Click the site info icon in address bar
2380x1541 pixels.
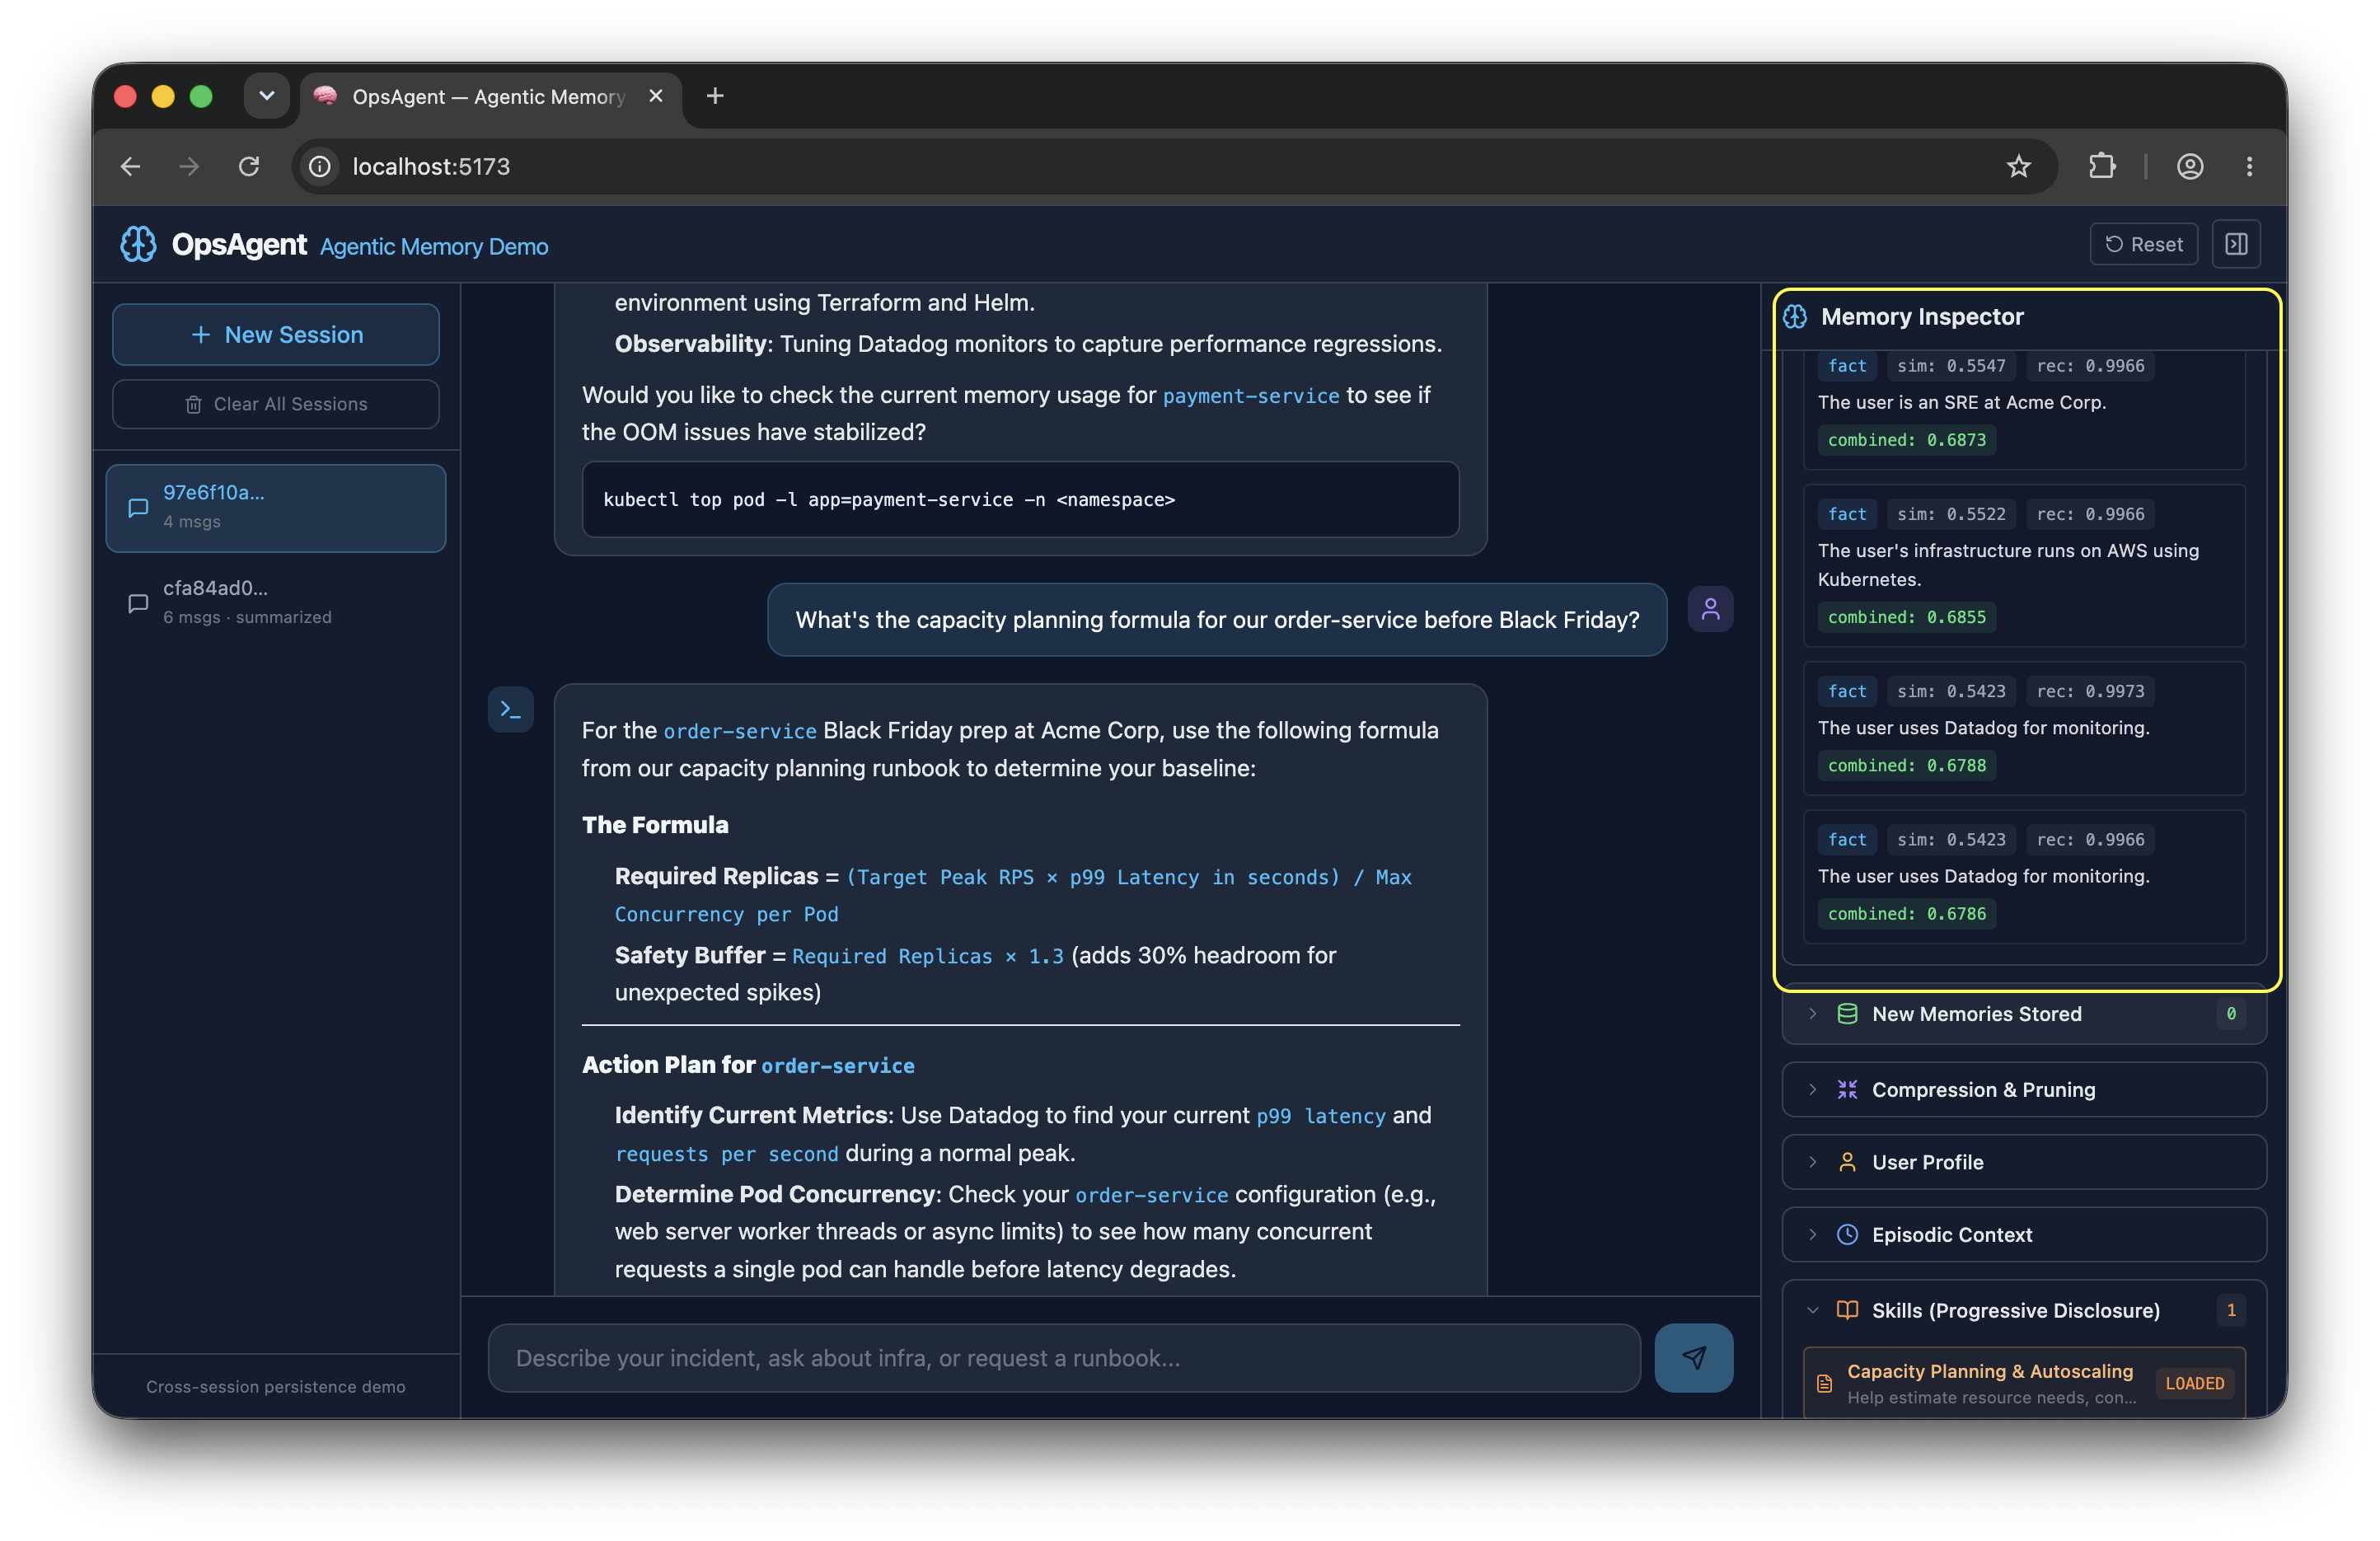point(320,166)
